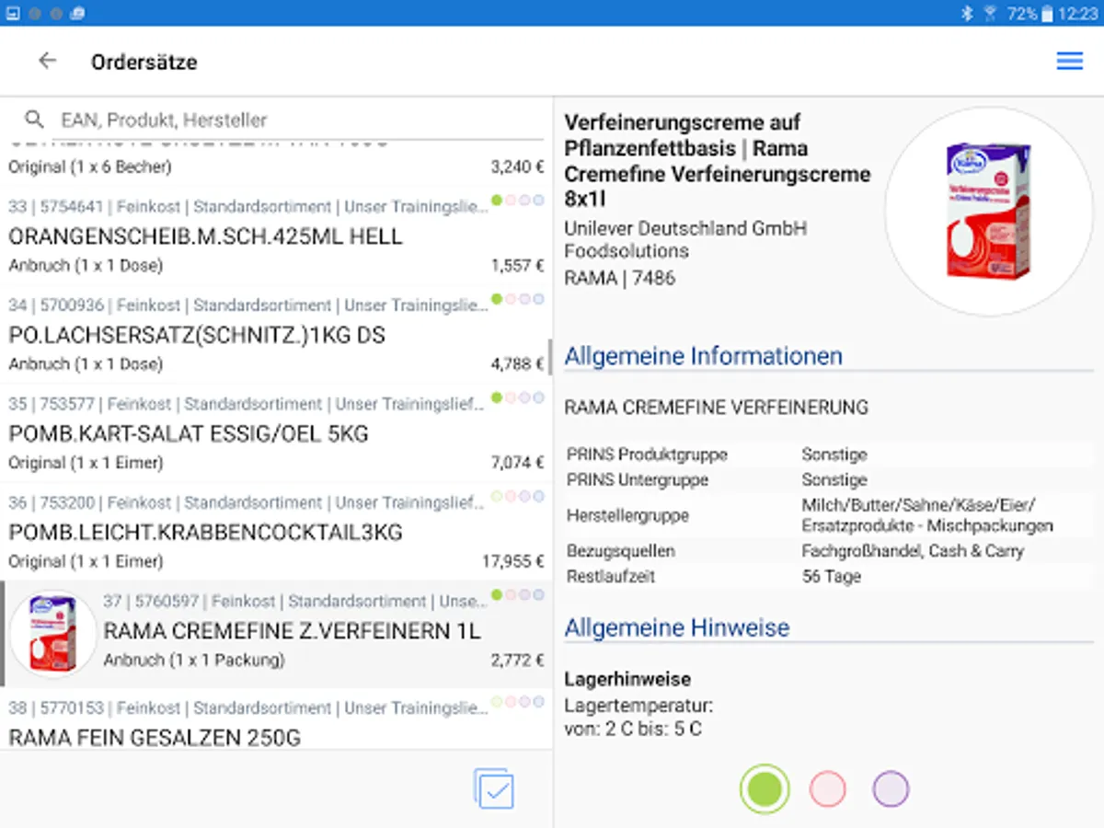Tap status dots on POMB.KART-SALAT row 35
The height and width of the screenshot is (828, 1104).
(x=518, y=397)
